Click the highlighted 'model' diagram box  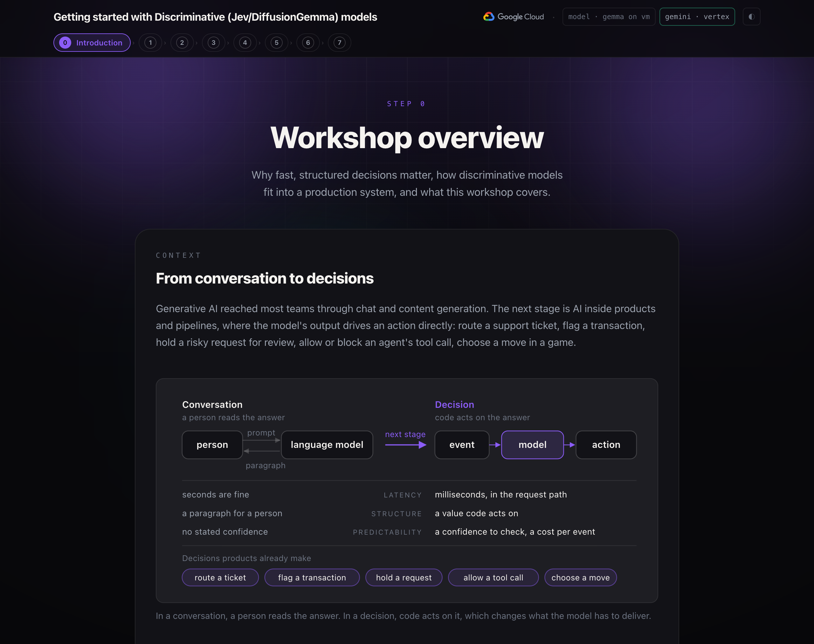532,445
